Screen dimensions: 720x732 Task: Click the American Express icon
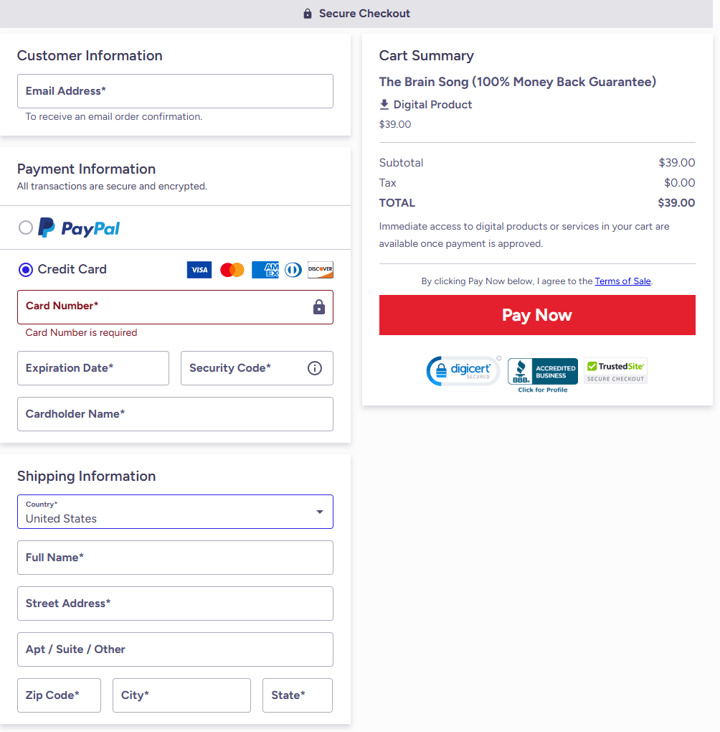[x=265, y=269]
